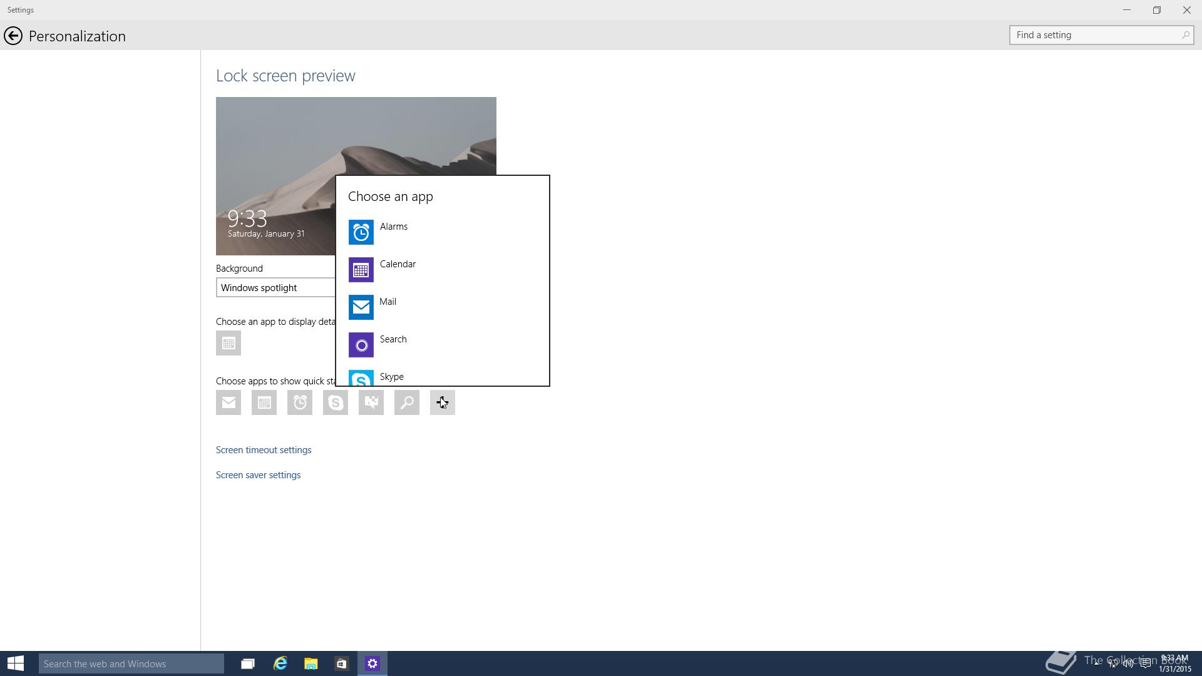Change the Alarms quick status slot
The image size is (1202, 676).
pos(300,402)
